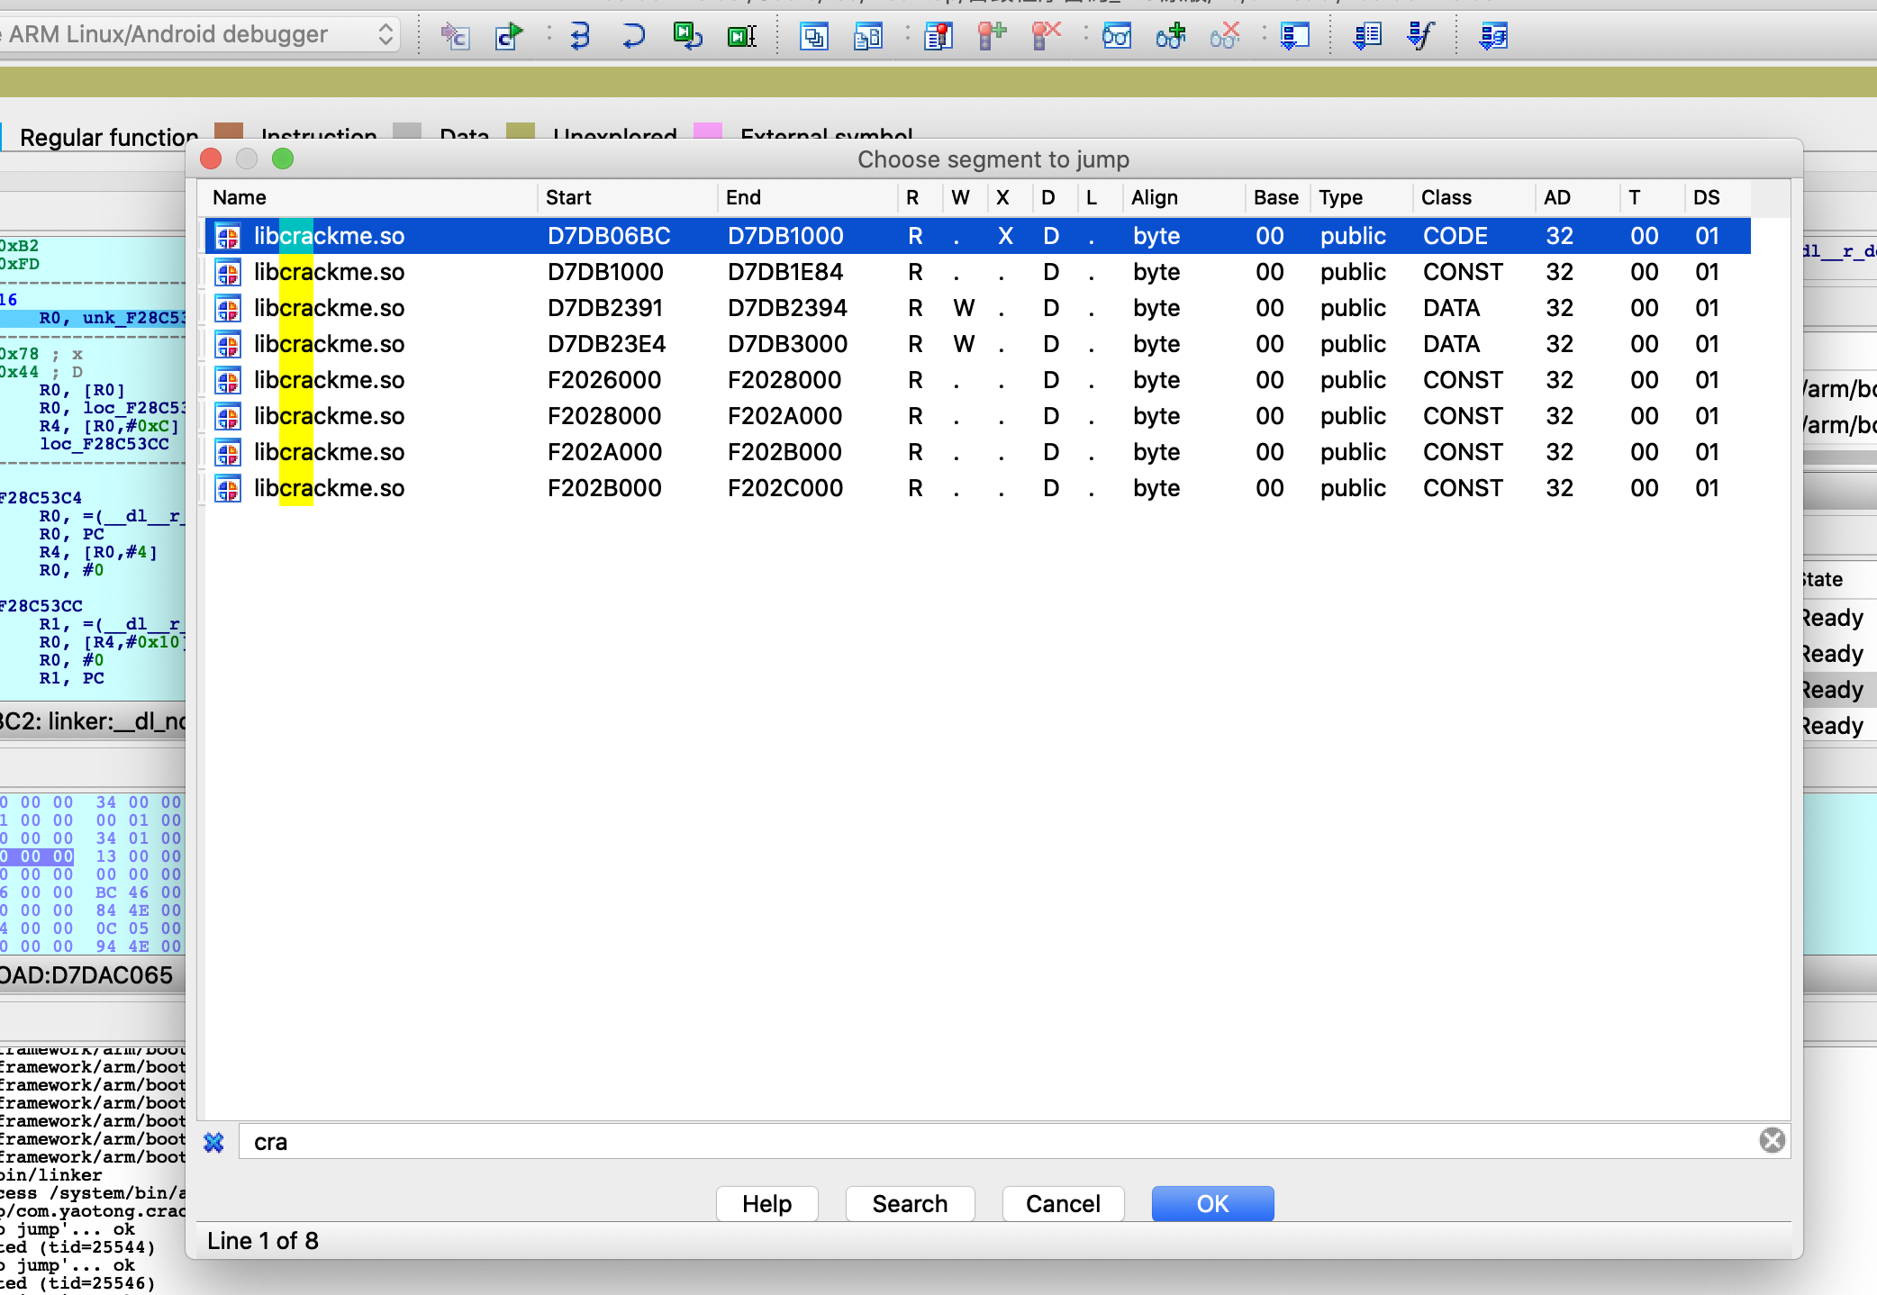Click the add watch glasses icon
Image resolution: width=1877 pixels, height=1295 pixels.
pos(1170,36)
